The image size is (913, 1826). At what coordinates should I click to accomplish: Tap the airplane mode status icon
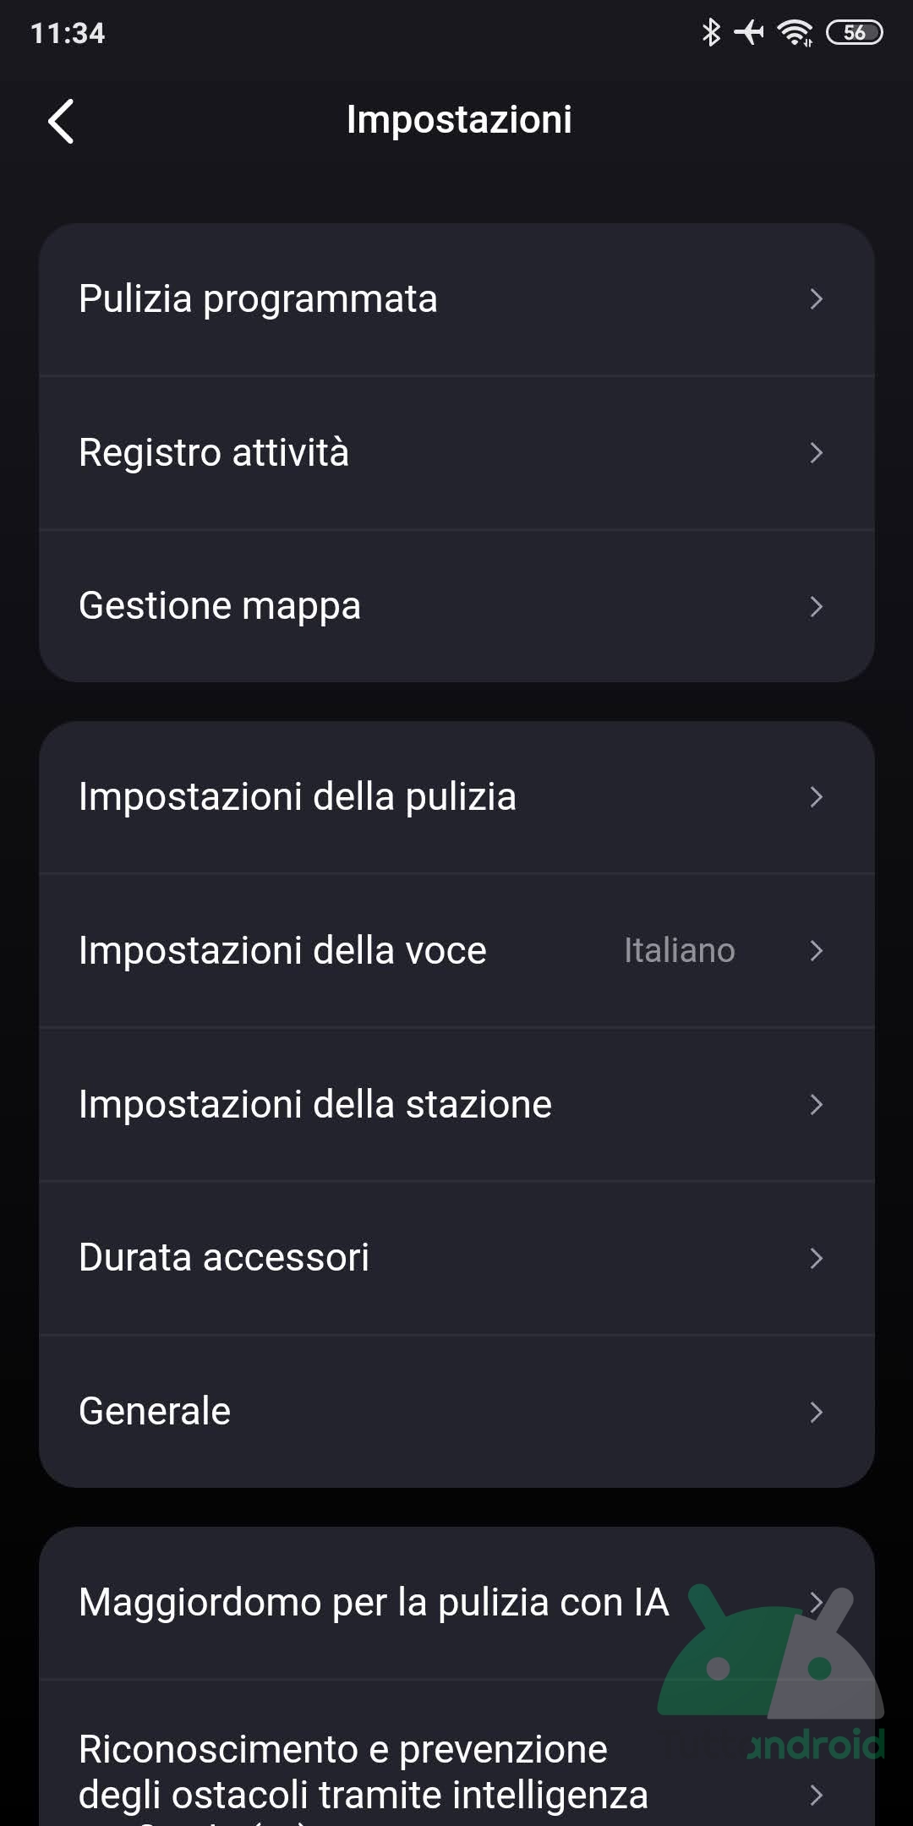point(749,33)
